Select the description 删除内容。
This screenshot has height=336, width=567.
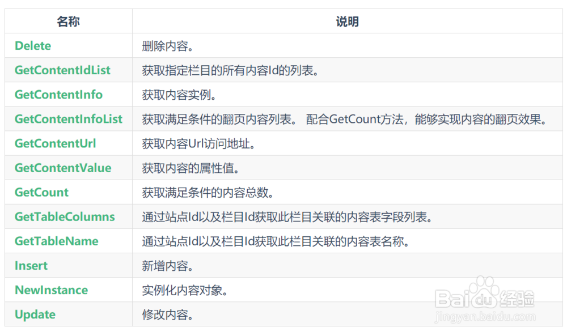168,46
